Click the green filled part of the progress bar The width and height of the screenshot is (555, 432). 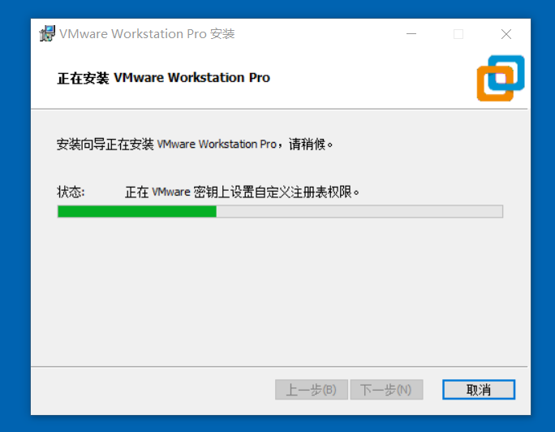pos(137,211)
